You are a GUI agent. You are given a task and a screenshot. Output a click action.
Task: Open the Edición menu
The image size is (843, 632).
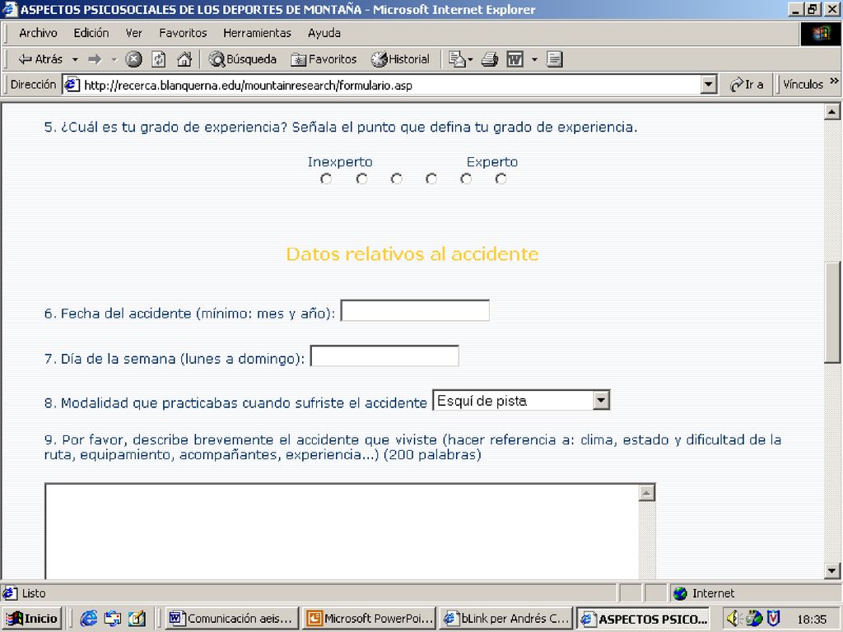tap(91, 33)
